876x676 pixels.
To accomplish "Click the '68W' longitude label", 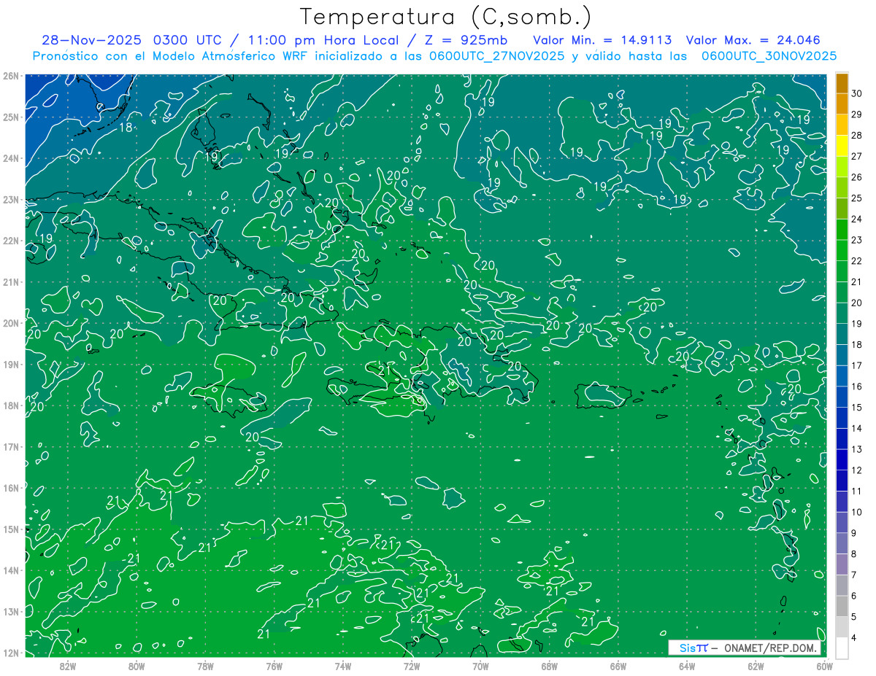I will 550,666.
